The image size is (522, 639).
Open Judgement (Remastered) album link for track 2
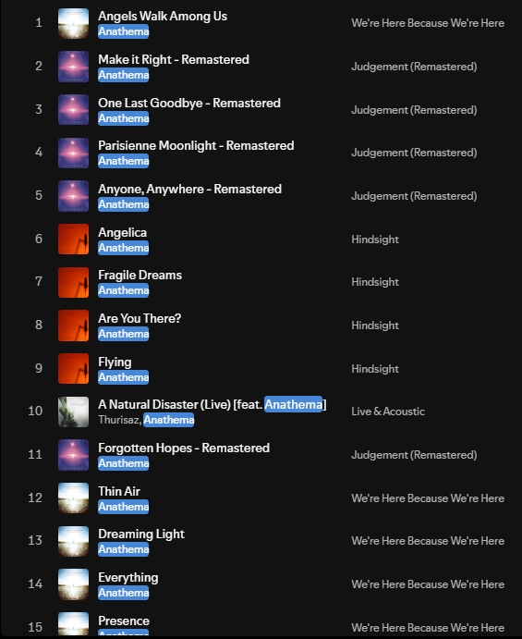[414, 67]
